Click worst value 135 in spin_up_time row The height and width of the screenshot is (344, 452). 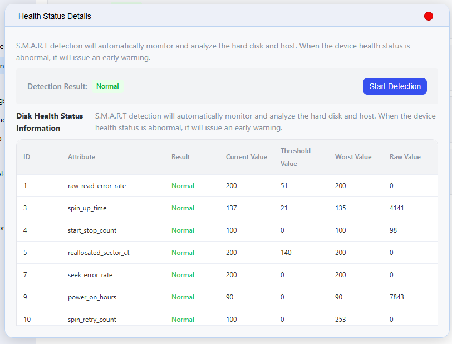[x=341, y=208]
